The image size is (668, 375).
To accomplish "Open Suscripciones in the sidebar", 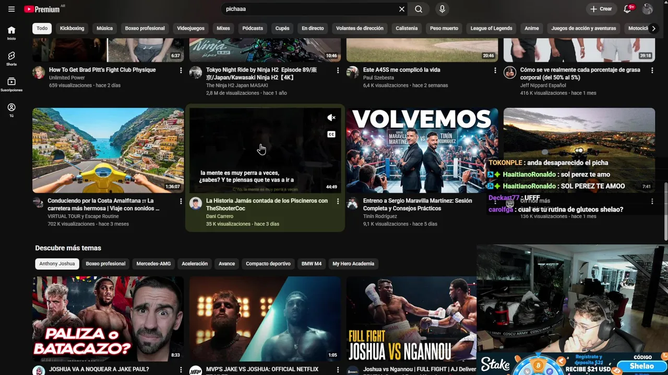I will point(11,84).
